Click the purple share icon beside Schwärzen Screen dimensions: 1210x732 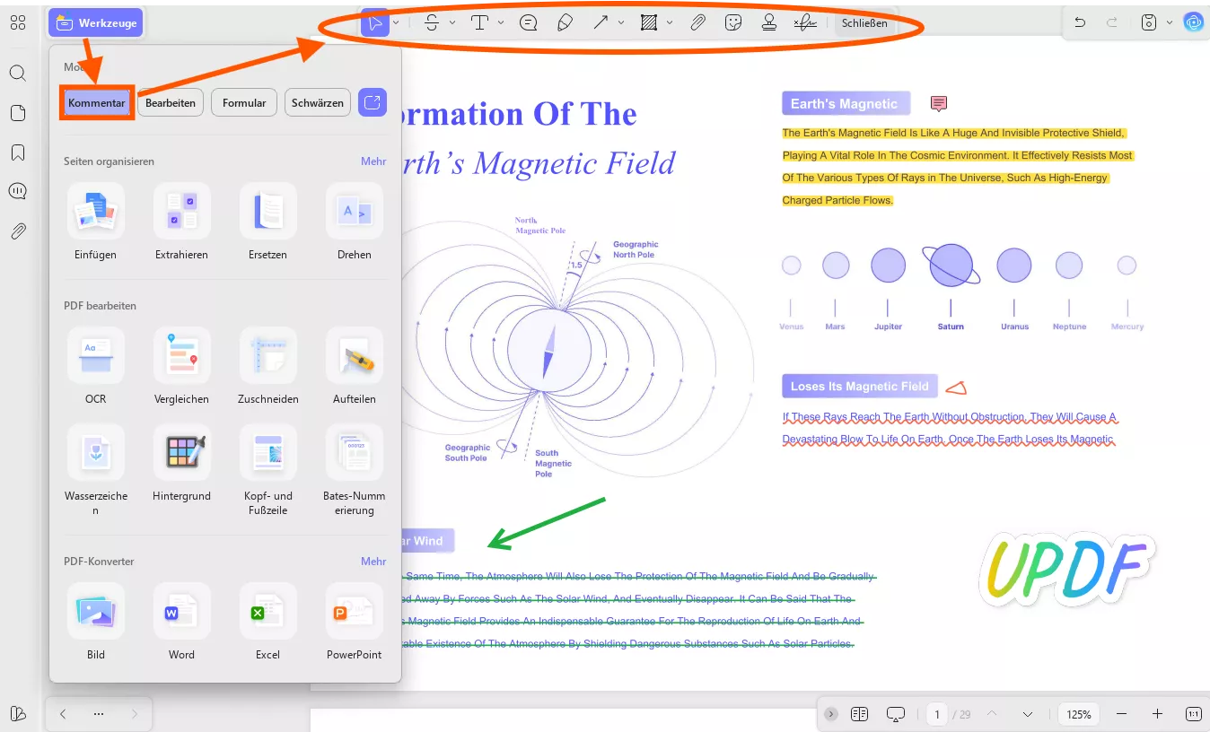point(373,103)
